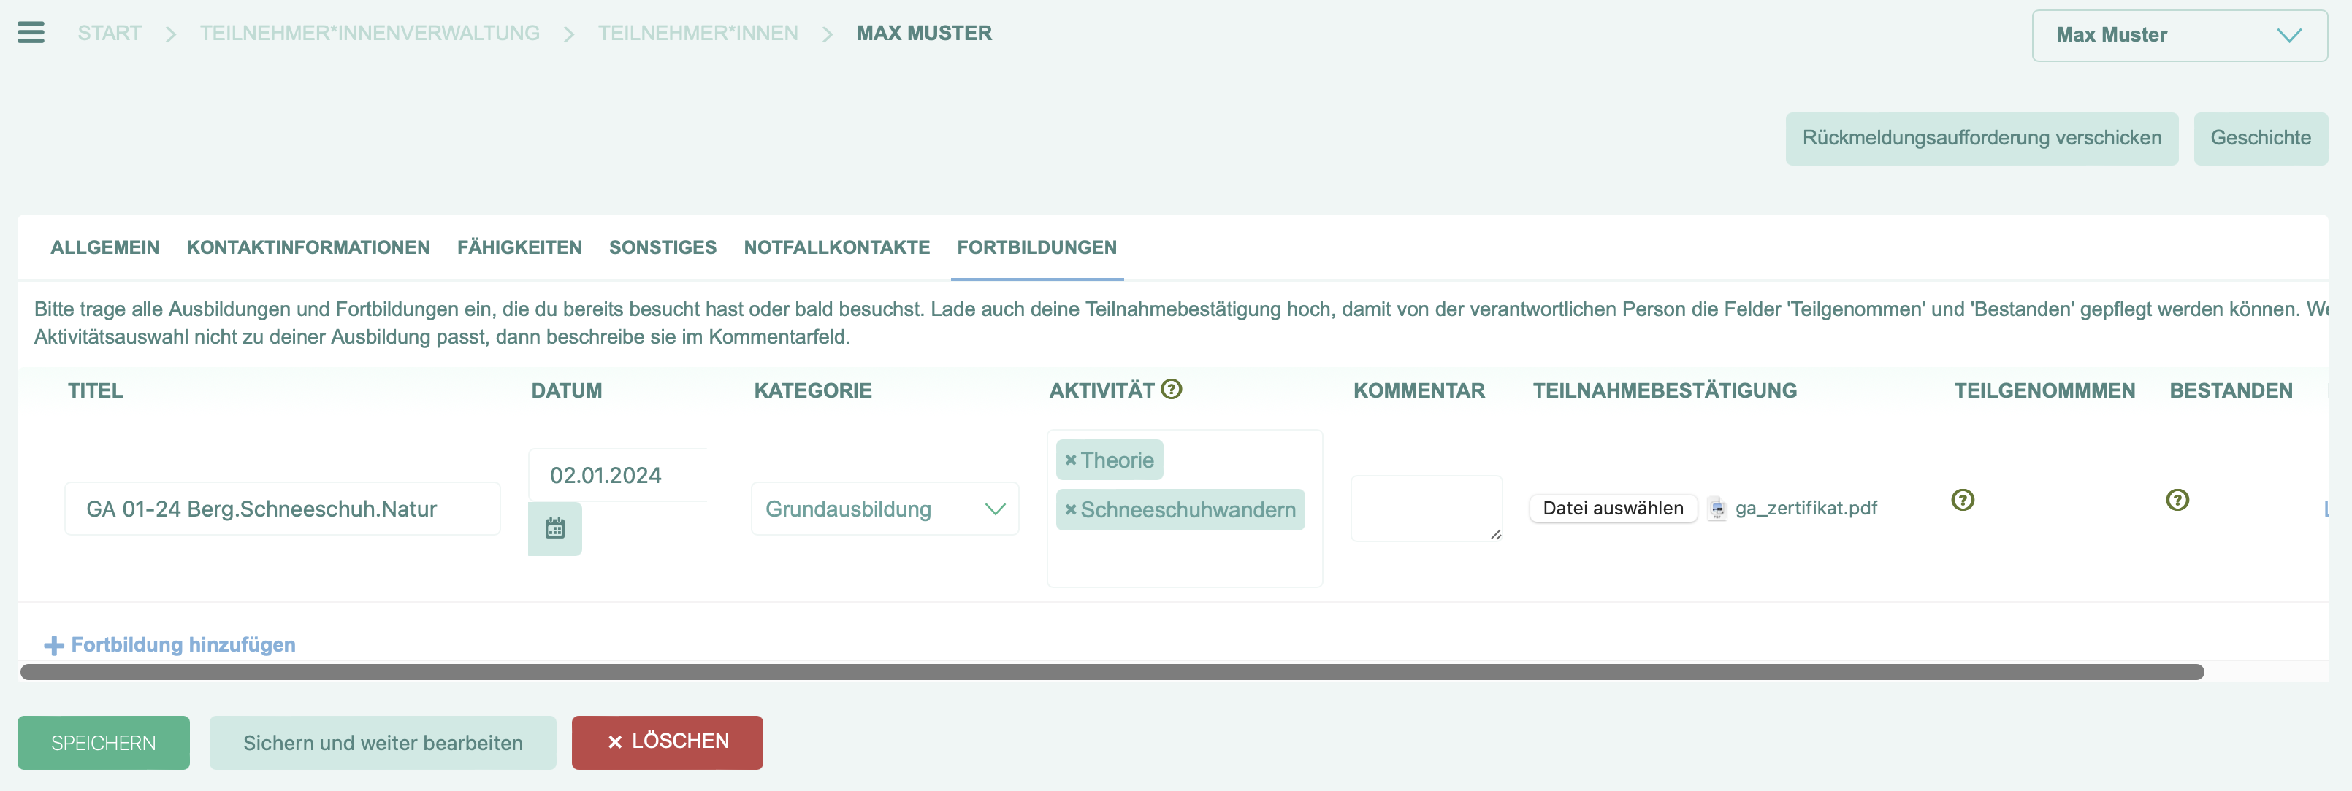The width and height of the screenshot is (2352, 791).
Task: Click the help icon in Teilgenommen column
Action: 1963,500
